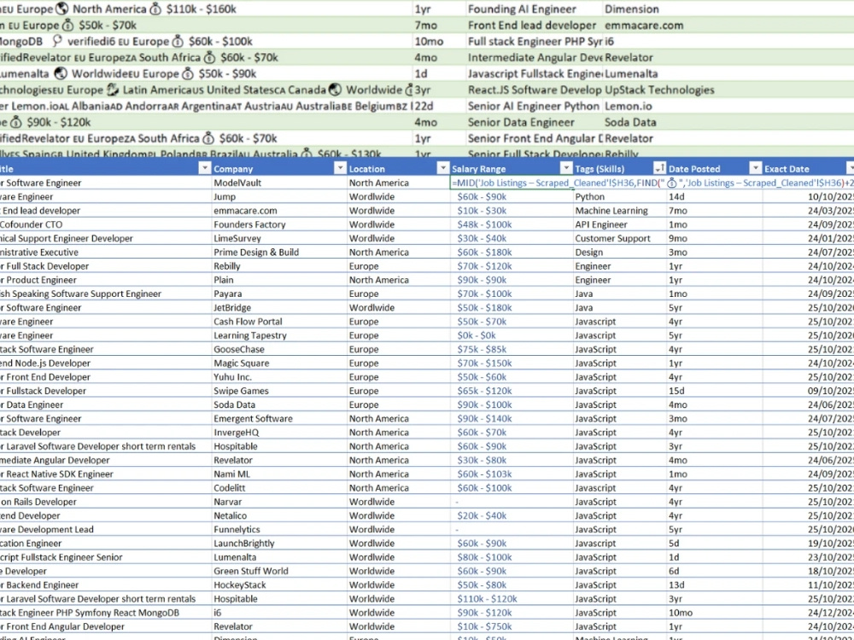Open the Location column filter dropdown

[443, 168]
